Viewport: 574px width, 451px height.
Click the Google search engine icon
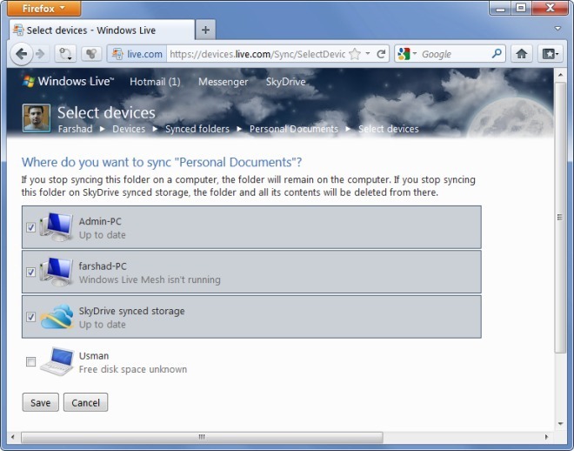(x=404, y=54)
